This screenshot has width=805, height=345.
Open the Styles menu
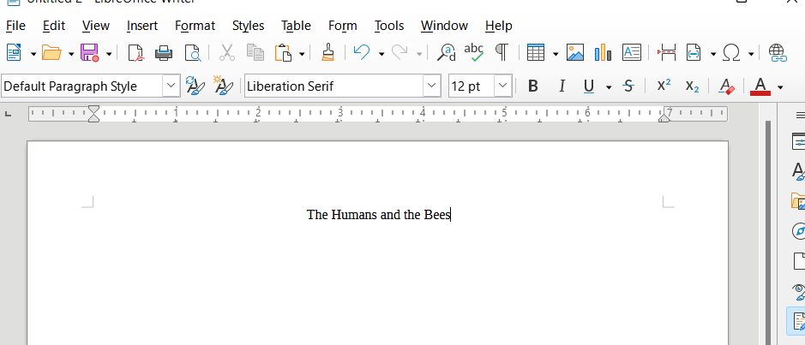point(248,26)
